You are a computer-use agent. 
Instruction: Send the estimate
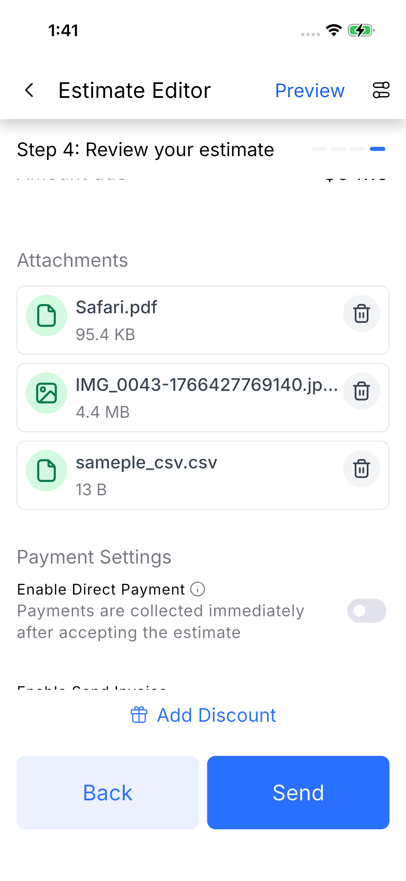[298, 792]
